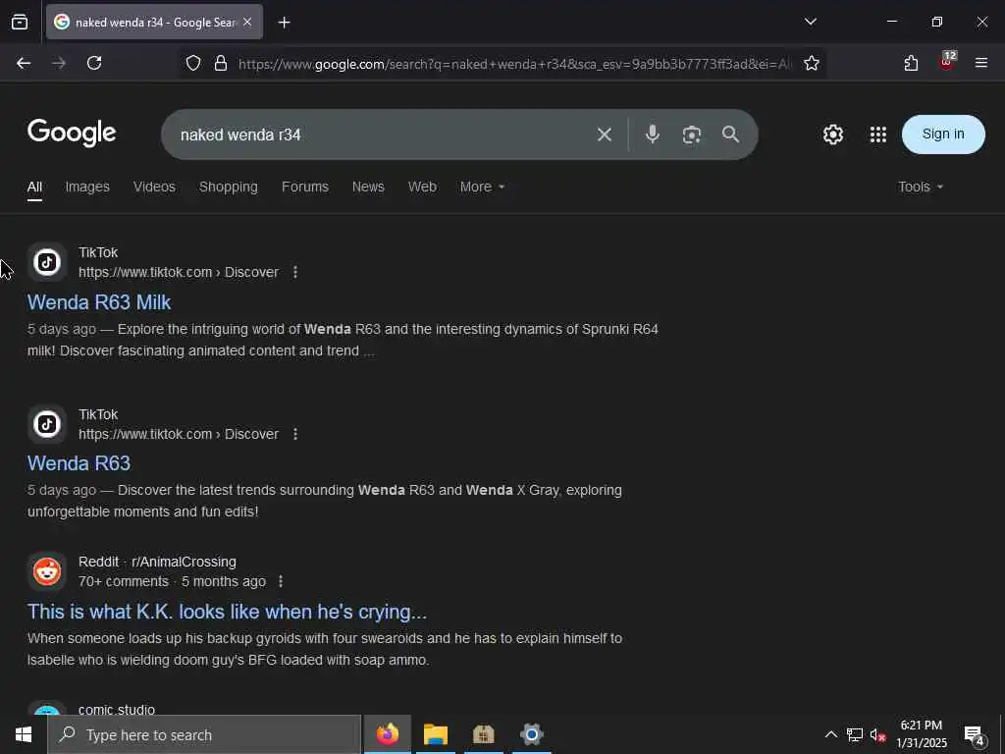Click the muted volume tray icon
The image size is (1005, 754).
[878, 735]
